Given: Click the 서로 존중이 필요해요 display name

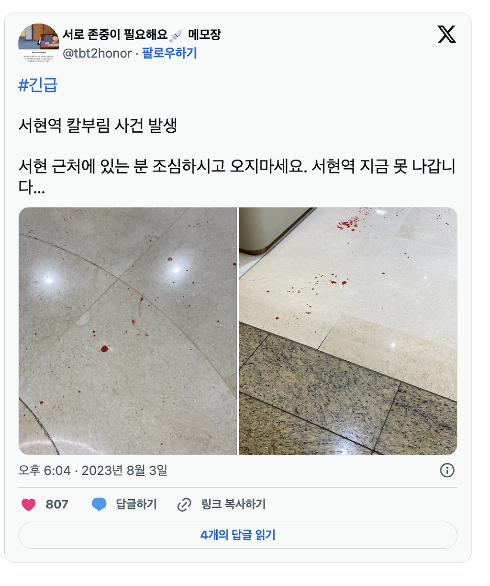Looking at the screenshot, I should click(115, 35).
